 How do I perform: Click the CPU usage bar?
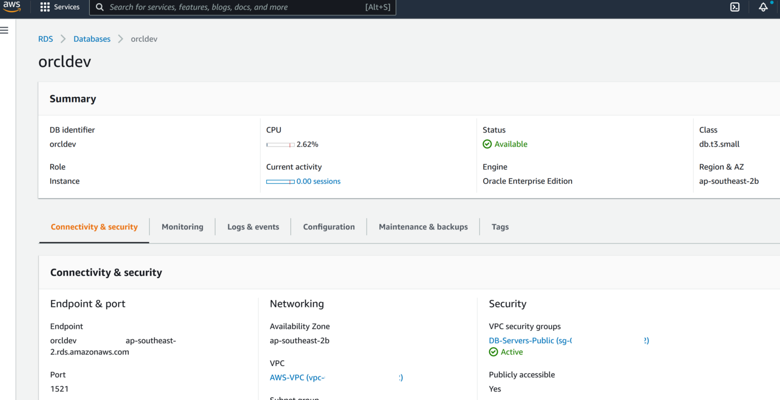[280, 144]
